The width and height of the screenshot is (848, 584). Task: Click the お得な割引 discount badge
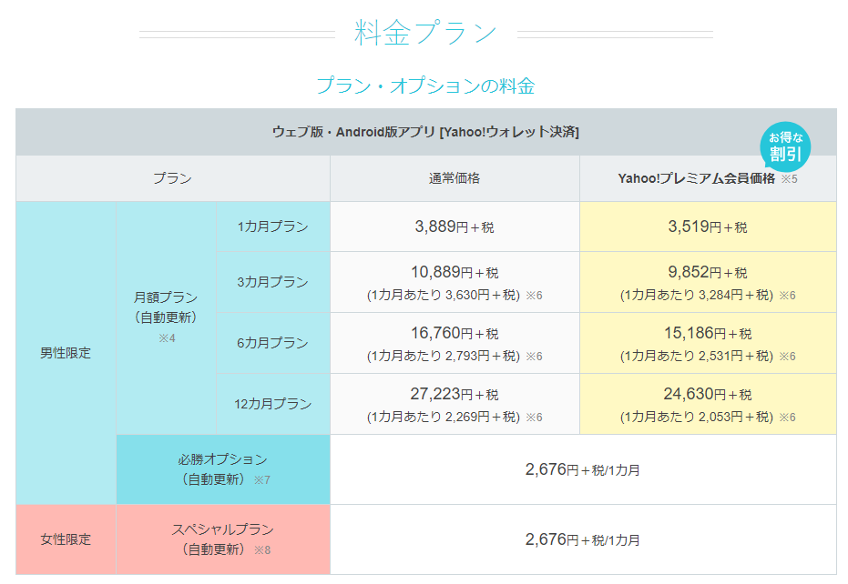(785, 146)
